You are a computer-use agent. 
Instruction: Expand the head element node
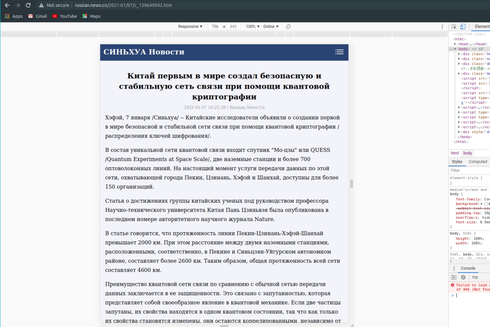tap(455, 44)
